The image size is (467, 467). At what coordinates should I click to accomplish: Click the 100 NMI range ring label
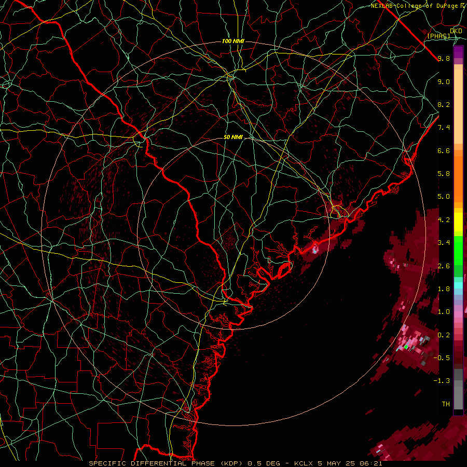(233, 41)
